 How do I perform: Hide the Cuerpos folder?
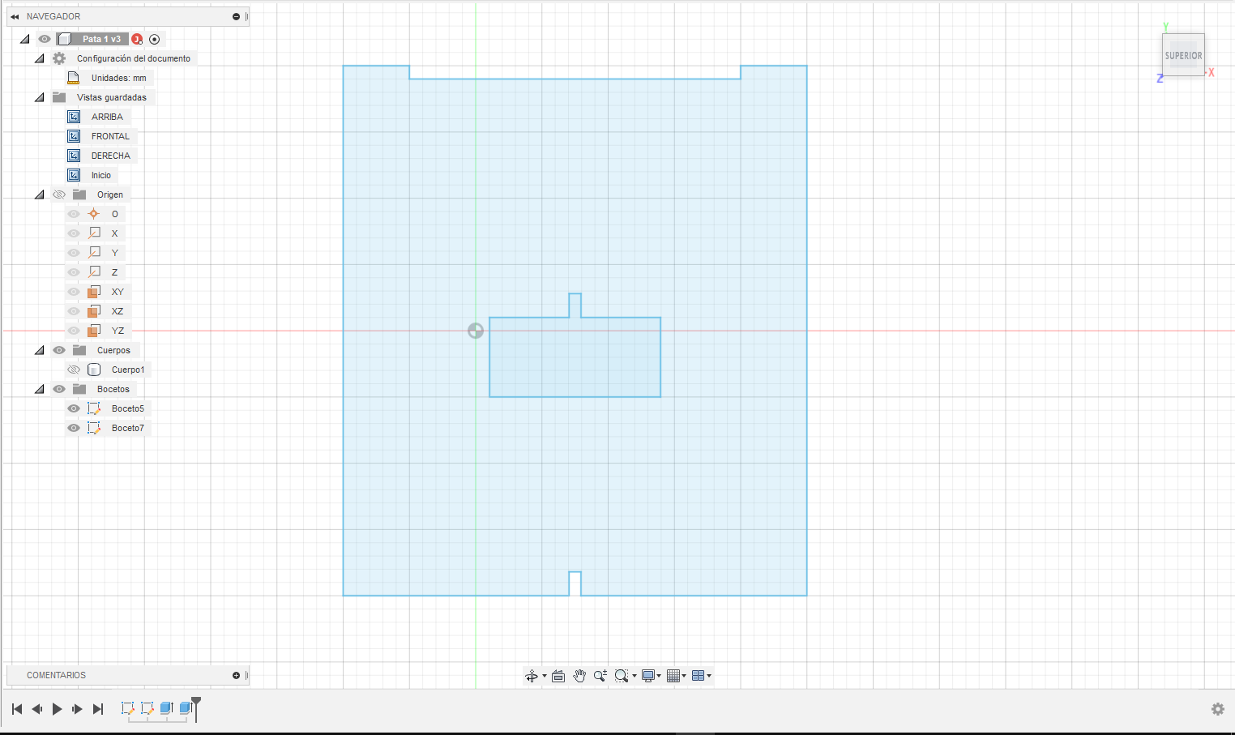[x=59, y=350]
